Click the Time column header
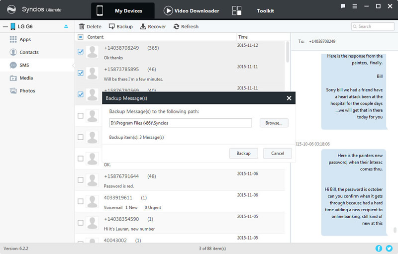This screenshot has height=254, width=398. [x=243, y=37]
